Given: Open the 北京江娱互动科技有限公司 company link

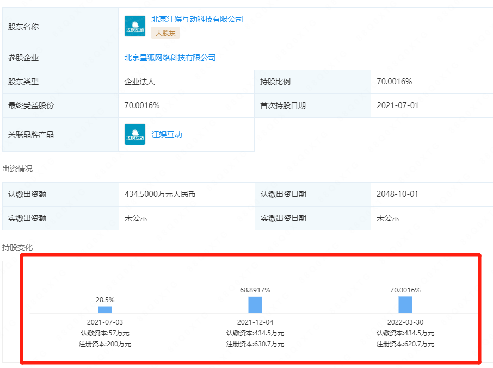Looking at the screenshot, I should [x=194, y=19].
